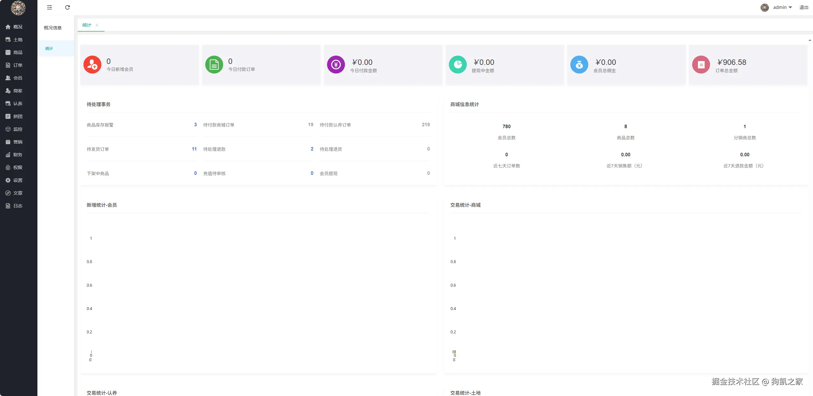Select the 统计 tab label
Image resolution: width=813 pixels, height=396 pixels.
coord(87,25)
